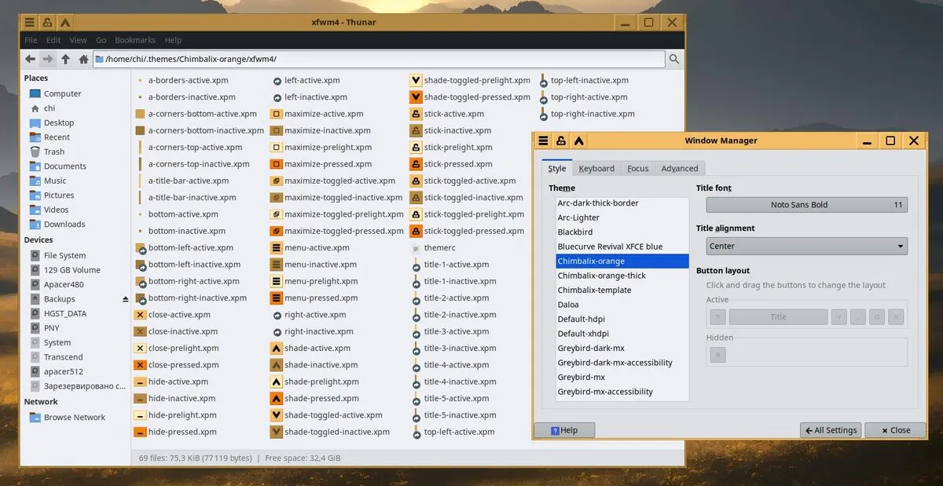
Task: Select shade-toggled-pressed.xpm file
Action: (x=470, y=97)
